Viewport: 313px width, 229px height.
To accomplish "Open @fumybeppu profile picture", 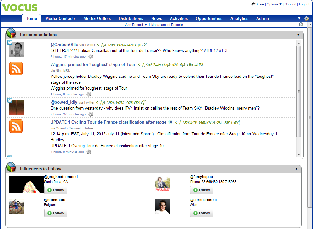I will (x=163, y=184).
